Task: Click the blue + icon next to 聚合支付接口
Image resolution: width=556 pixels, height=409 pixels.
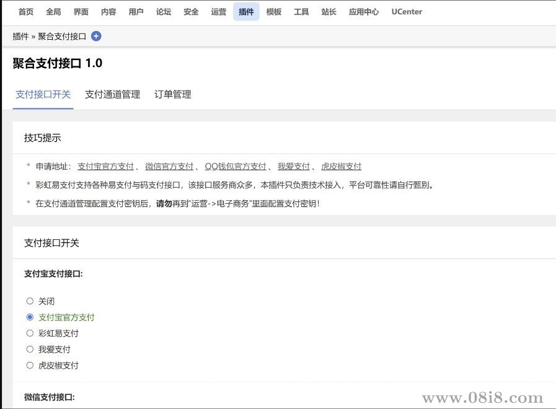Action: [96, 37]
